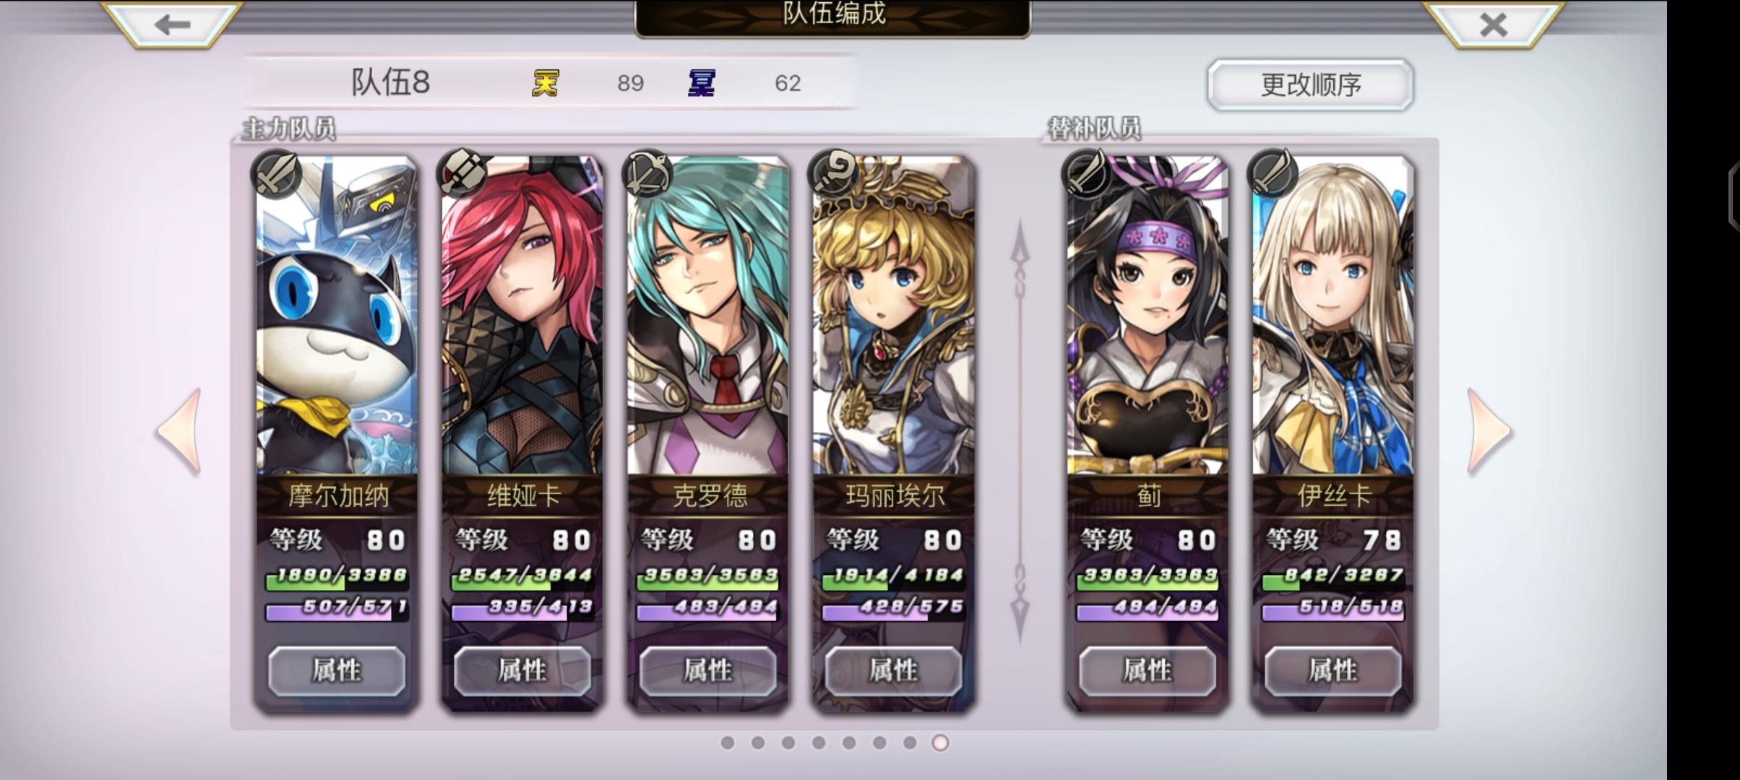Select the 克罗德 character portrait
The image size is (1740, 780).
pyautogui.click(x=708, y=316)
